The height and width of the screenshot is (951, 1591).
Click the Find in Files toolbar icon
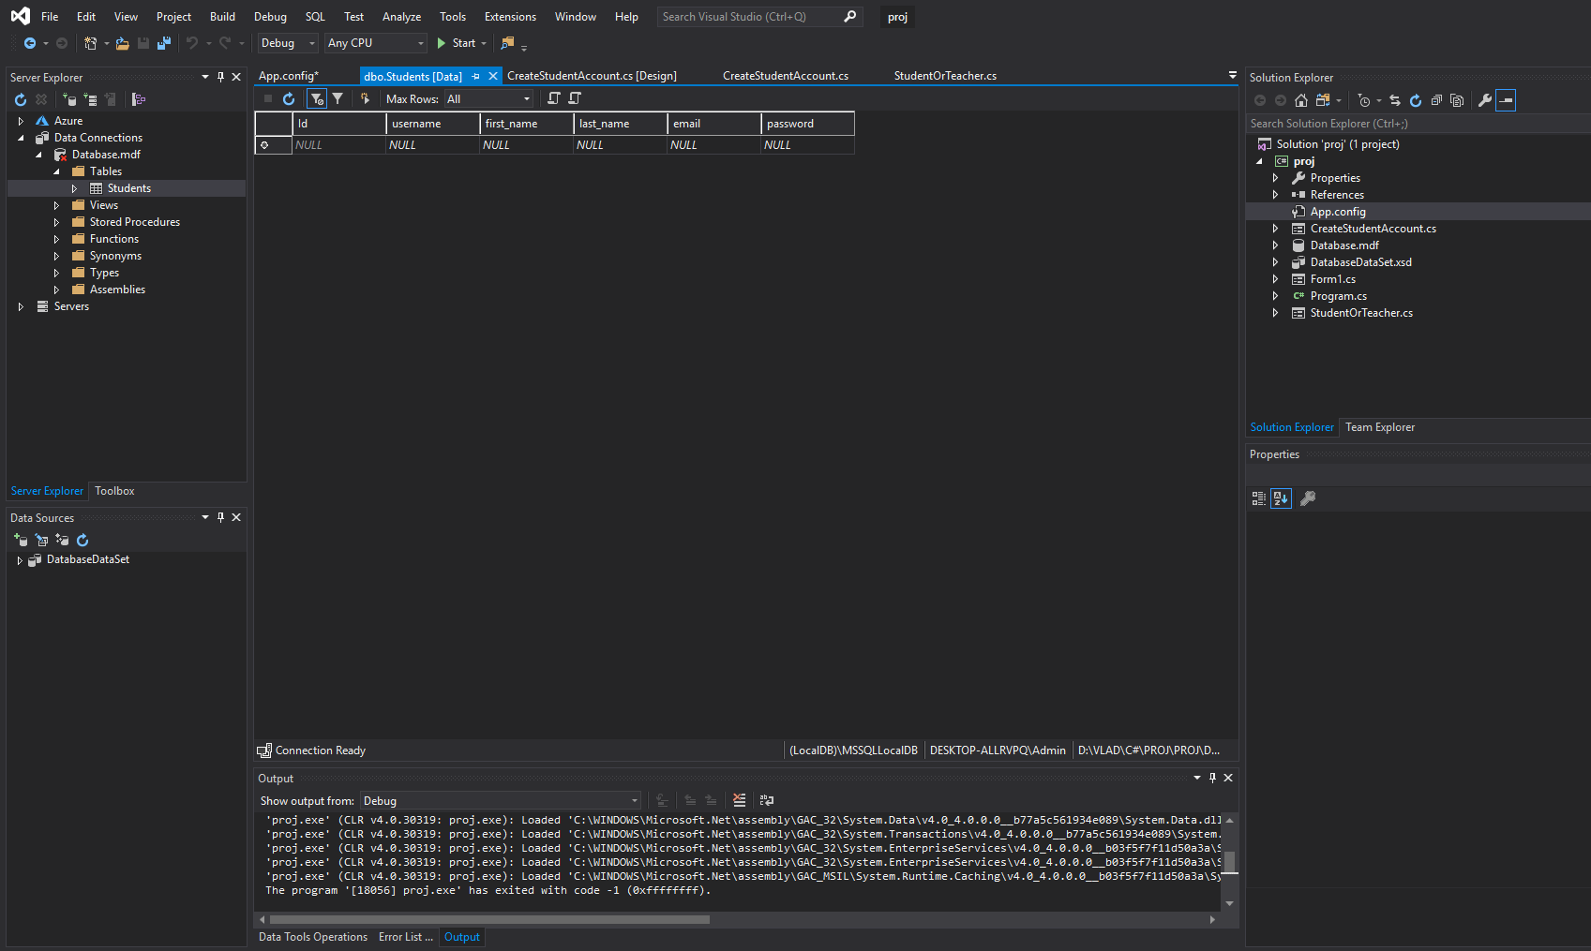pos(507,43)
